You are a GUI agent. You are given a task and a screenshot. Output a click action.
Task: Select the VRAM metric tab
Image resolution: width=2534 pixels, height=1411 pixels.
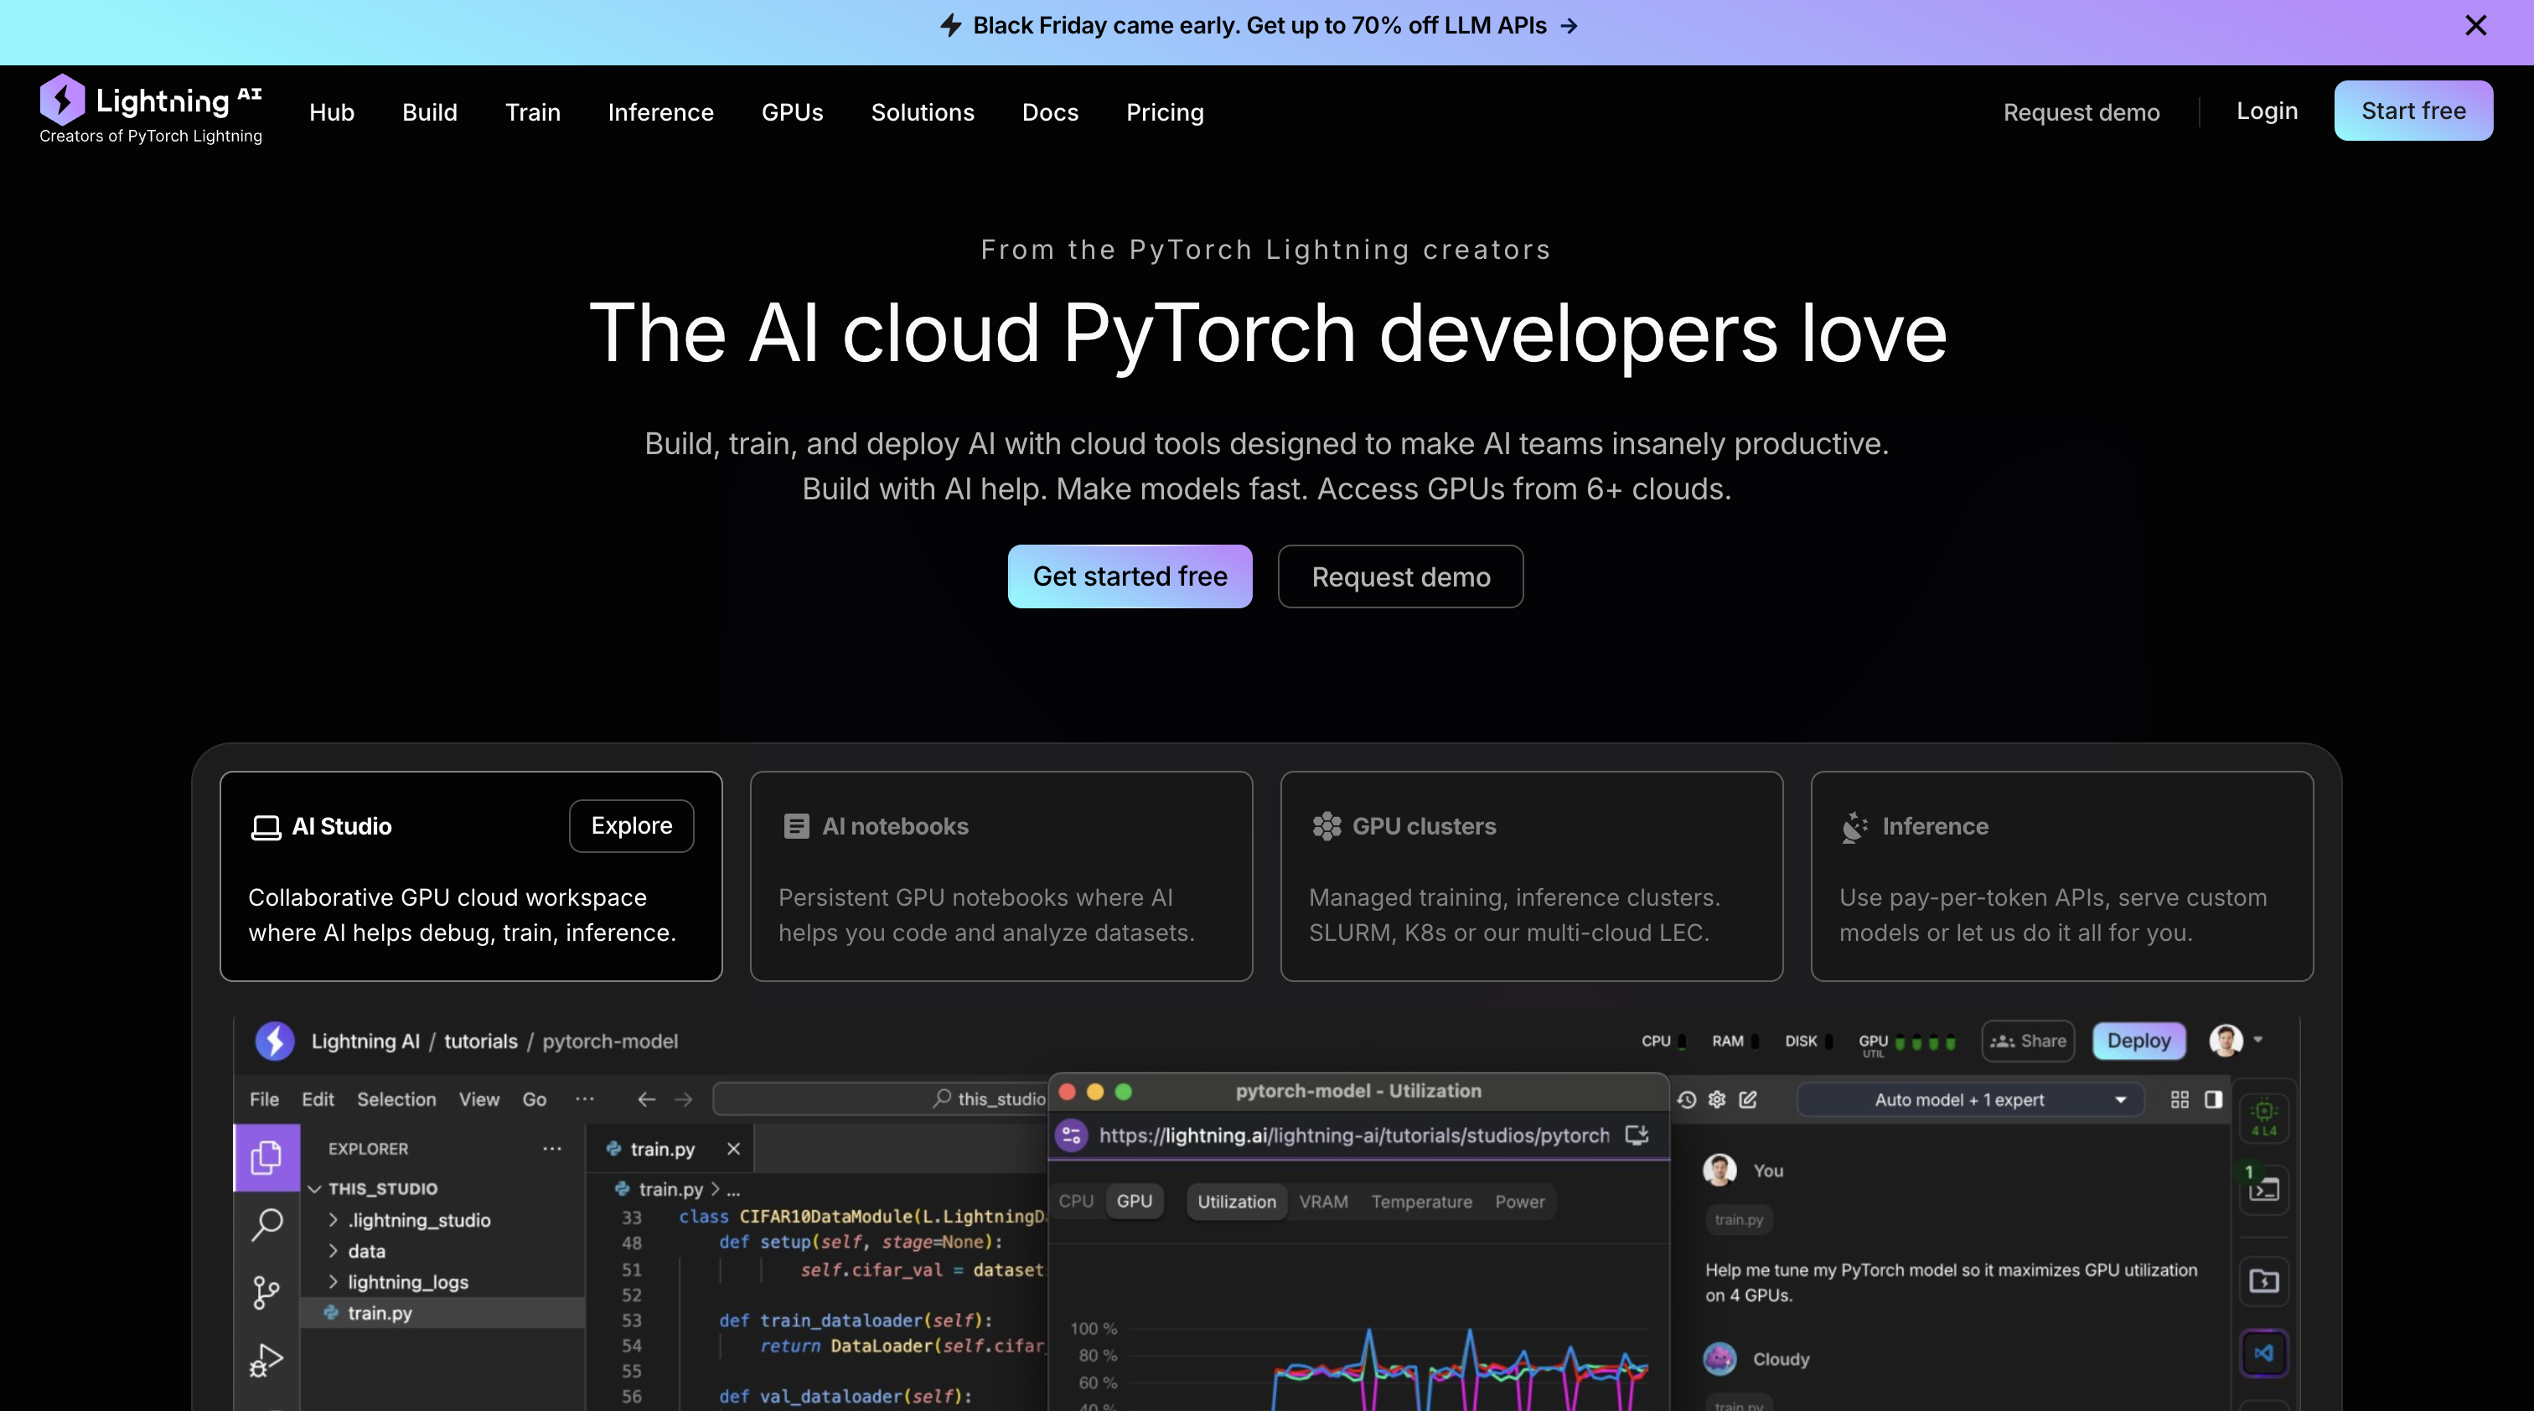click(1323, 1202)
